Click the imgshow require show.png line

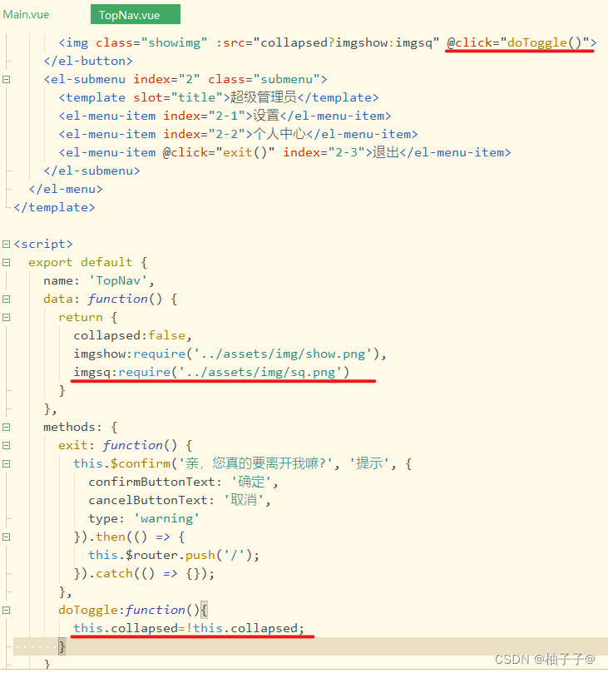(x=230, y=354)
